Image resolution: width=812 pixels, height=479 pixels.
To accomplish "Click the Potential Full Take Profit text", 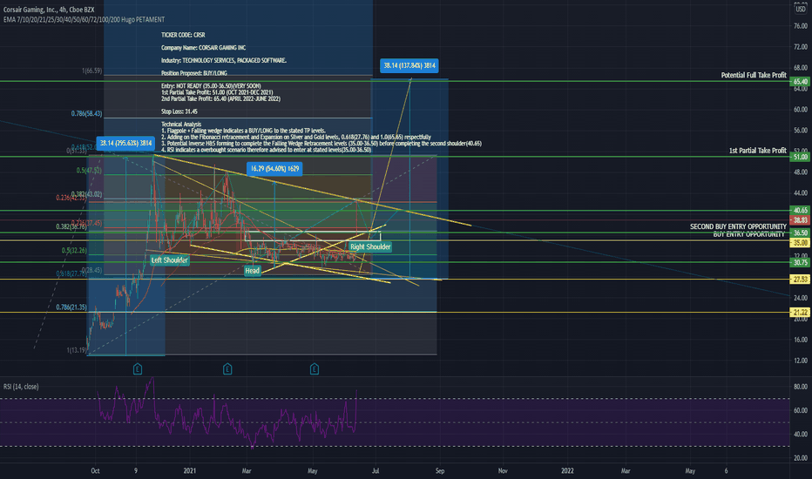I will coord(754,75).
